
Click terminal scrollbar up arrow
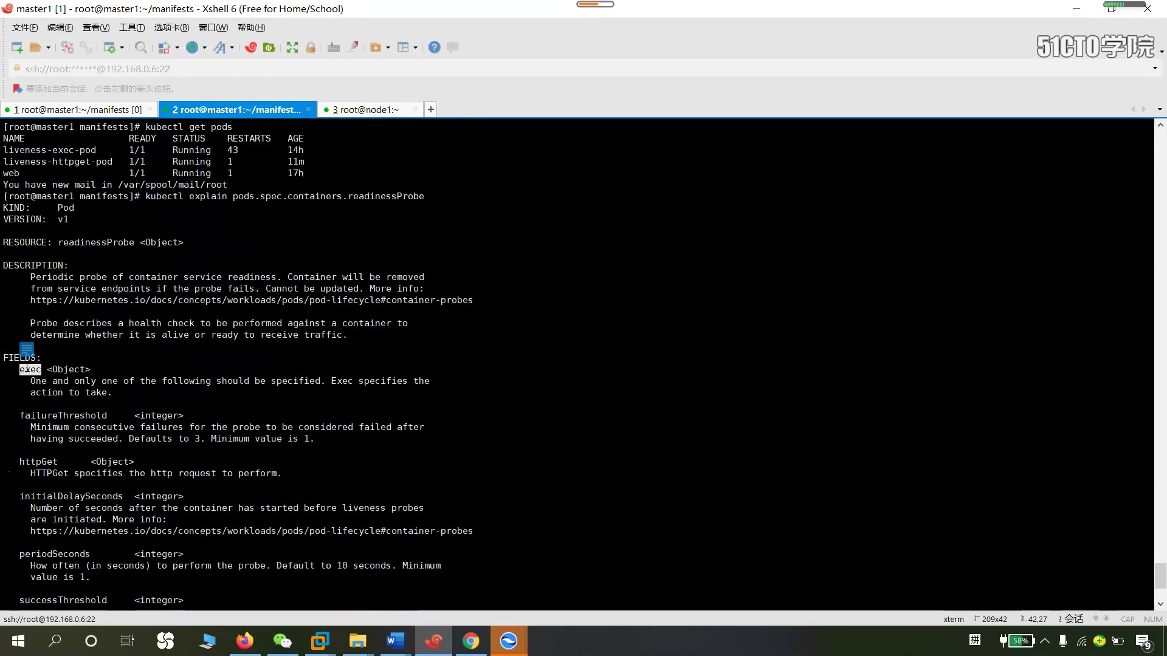point(1160,125)
